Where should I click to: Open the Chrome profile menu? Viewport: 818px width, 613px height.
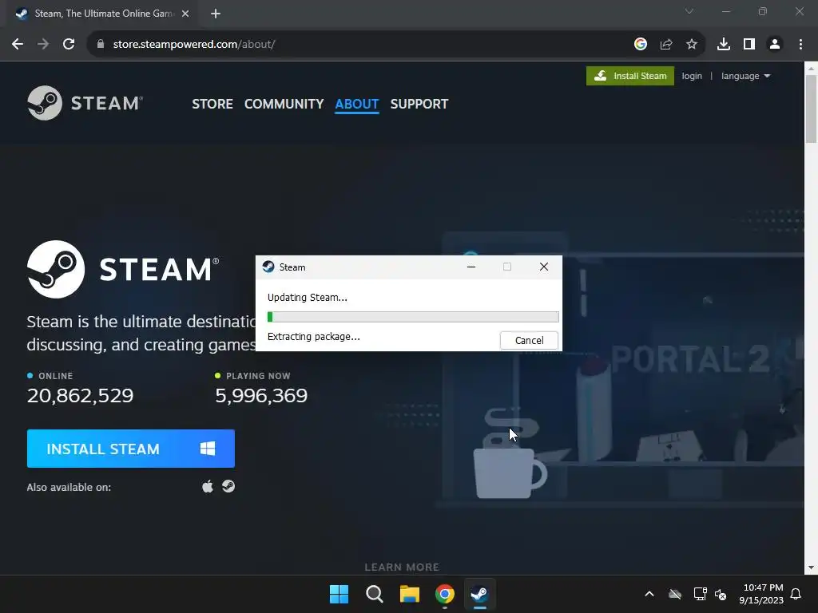tap(775, 45)
